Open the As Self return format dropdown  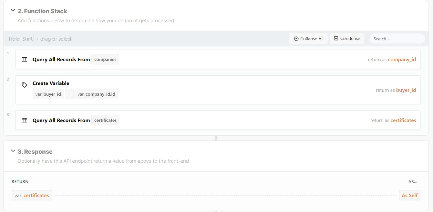coord(409,195)
